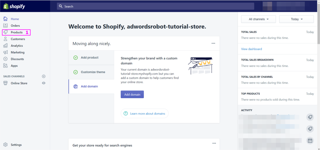The width and height of the screenshot is (320, 150).
Task: Open the Orders section icon
Action: (x=5, y=26)
